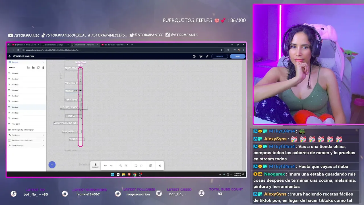Expand the Text settings section
The image size is (364, 205).
click(26, 145)
